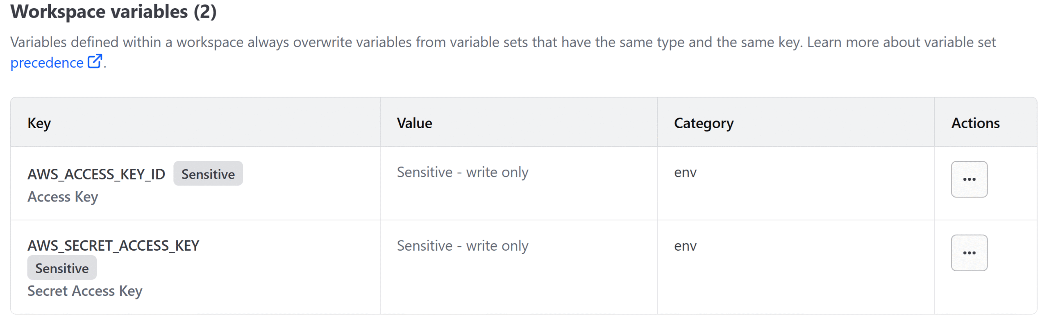Select the AWS_SECRET_ACCESS_KEY key name
The height and width of the screenshot is (322, 1049).
point(114,245)
